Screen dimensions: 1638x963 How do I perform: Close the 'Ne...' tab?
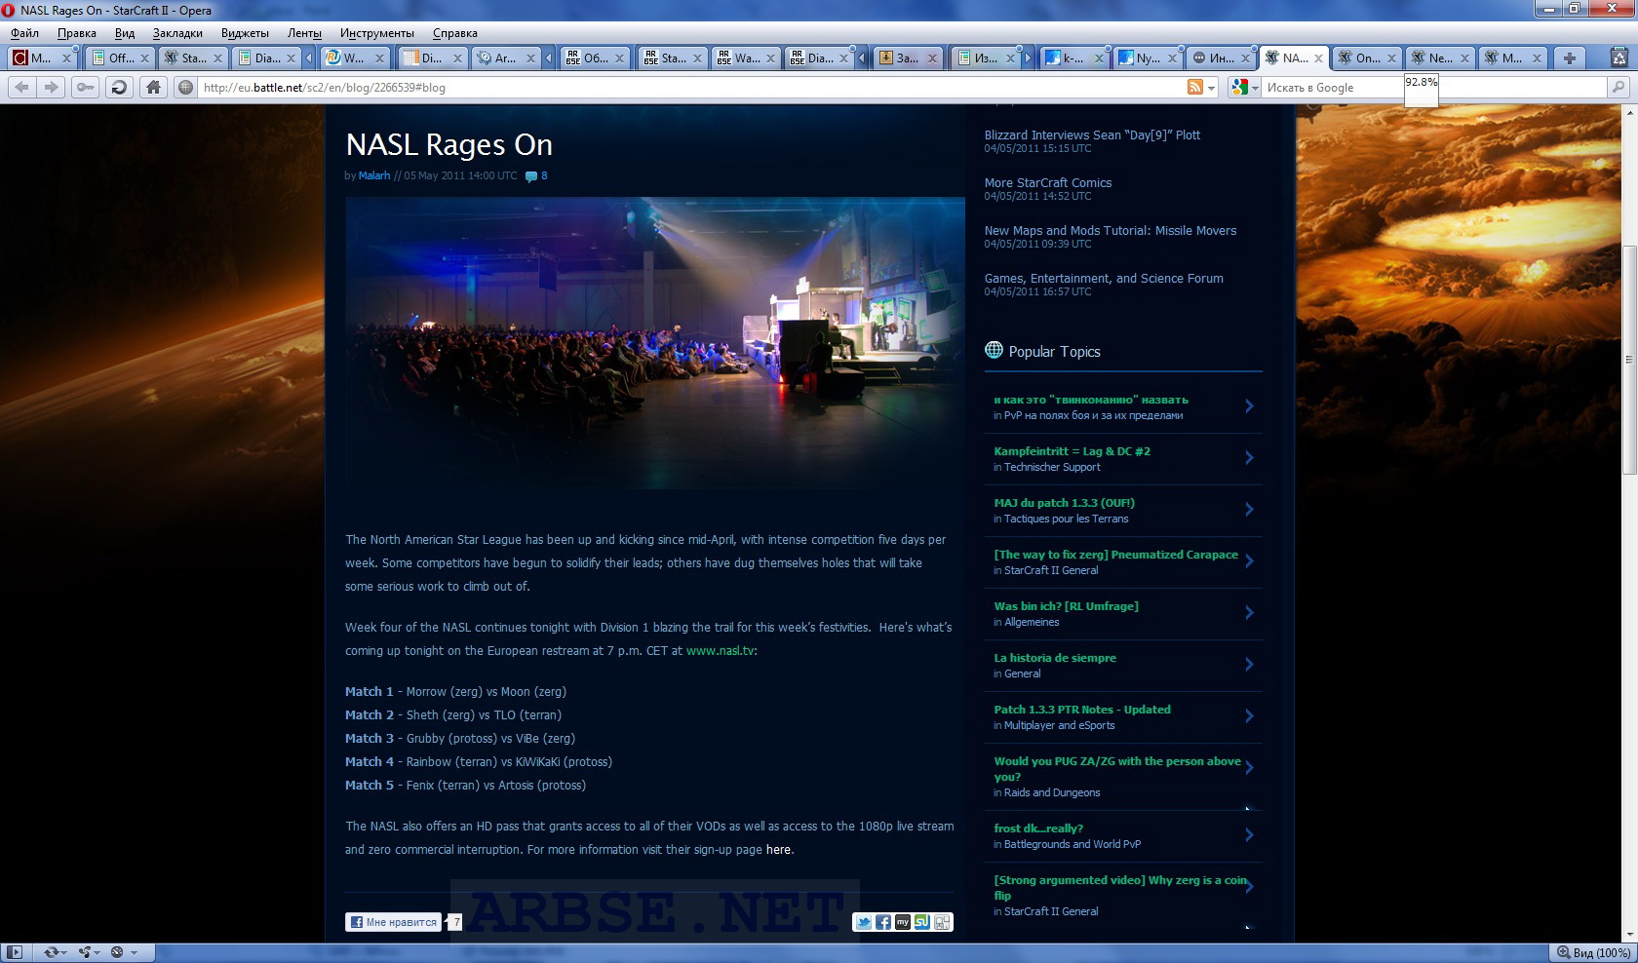pyautogui.click(x=1464, y=58)
